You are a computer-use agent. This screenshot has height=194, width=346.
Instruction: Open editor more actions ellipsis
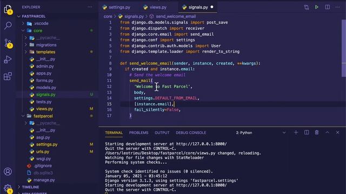click(337, 7)
